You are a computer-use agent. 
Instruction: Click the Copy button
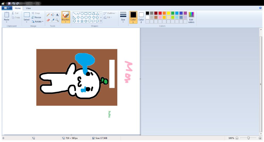(x=16, y=17)
